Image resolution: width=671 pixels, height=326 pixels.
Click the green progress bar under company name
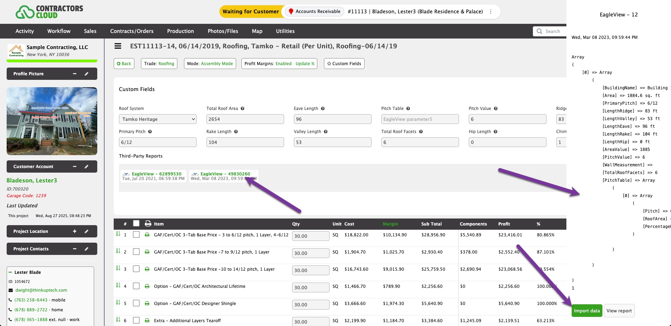coord(52,61)
